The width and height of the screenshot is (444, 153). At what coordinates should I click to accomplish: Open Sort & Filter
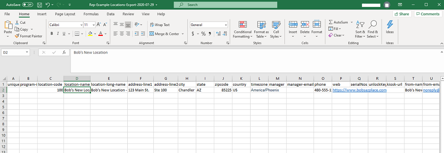tap(360, 29)
